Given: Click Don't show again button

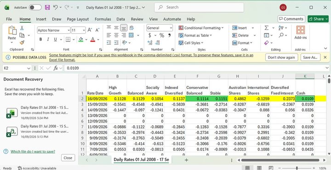Looking at the screenshot, I should [281, 57].
